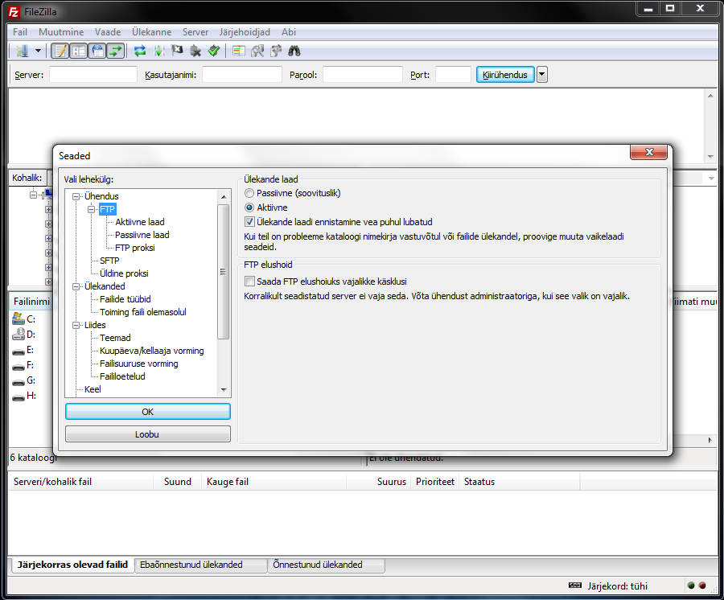Click the red activity LED indicator

702,586
